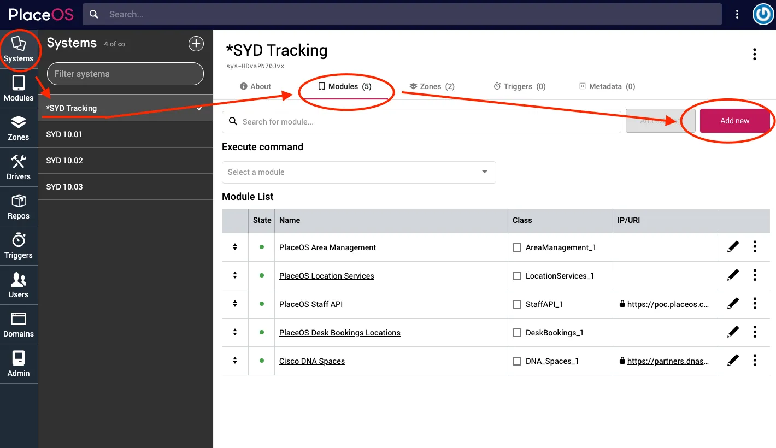Screen dimensions: 776x448
Task: Click the Add new button
Action: click(734, 121)
